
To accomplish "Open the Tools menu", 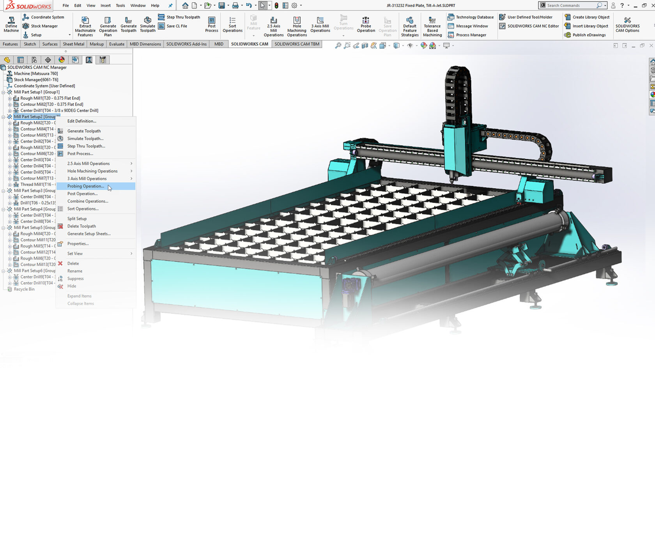I will point(120,5).
